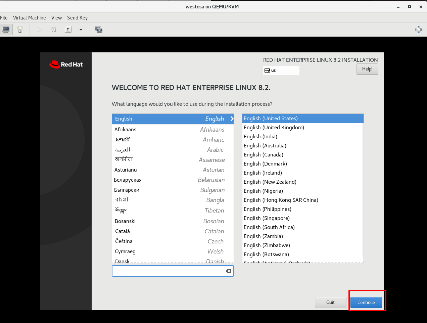427x323 pixels.
Task: Select Čeština language
Action: pyautogui.click(x=173, y=241)
